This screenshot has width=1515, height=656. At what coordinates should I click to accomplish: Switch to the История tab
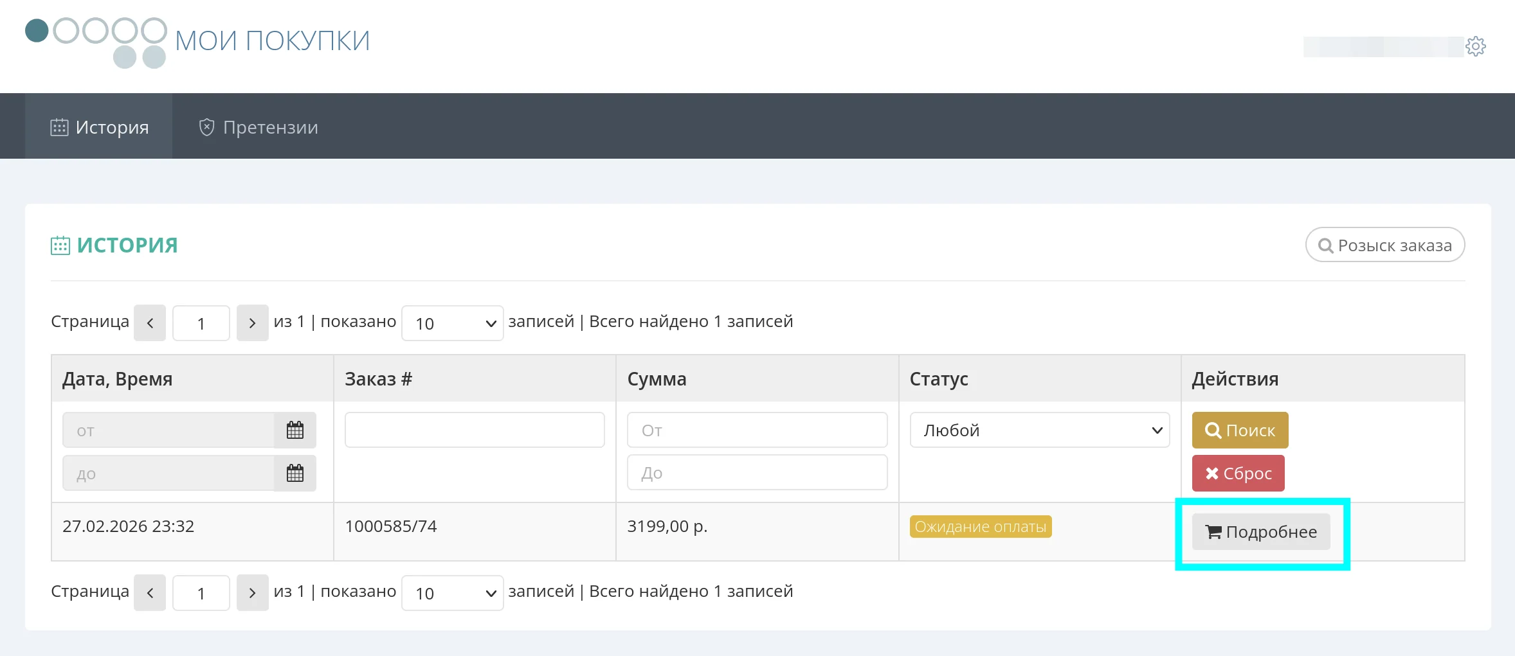point(99,127)
